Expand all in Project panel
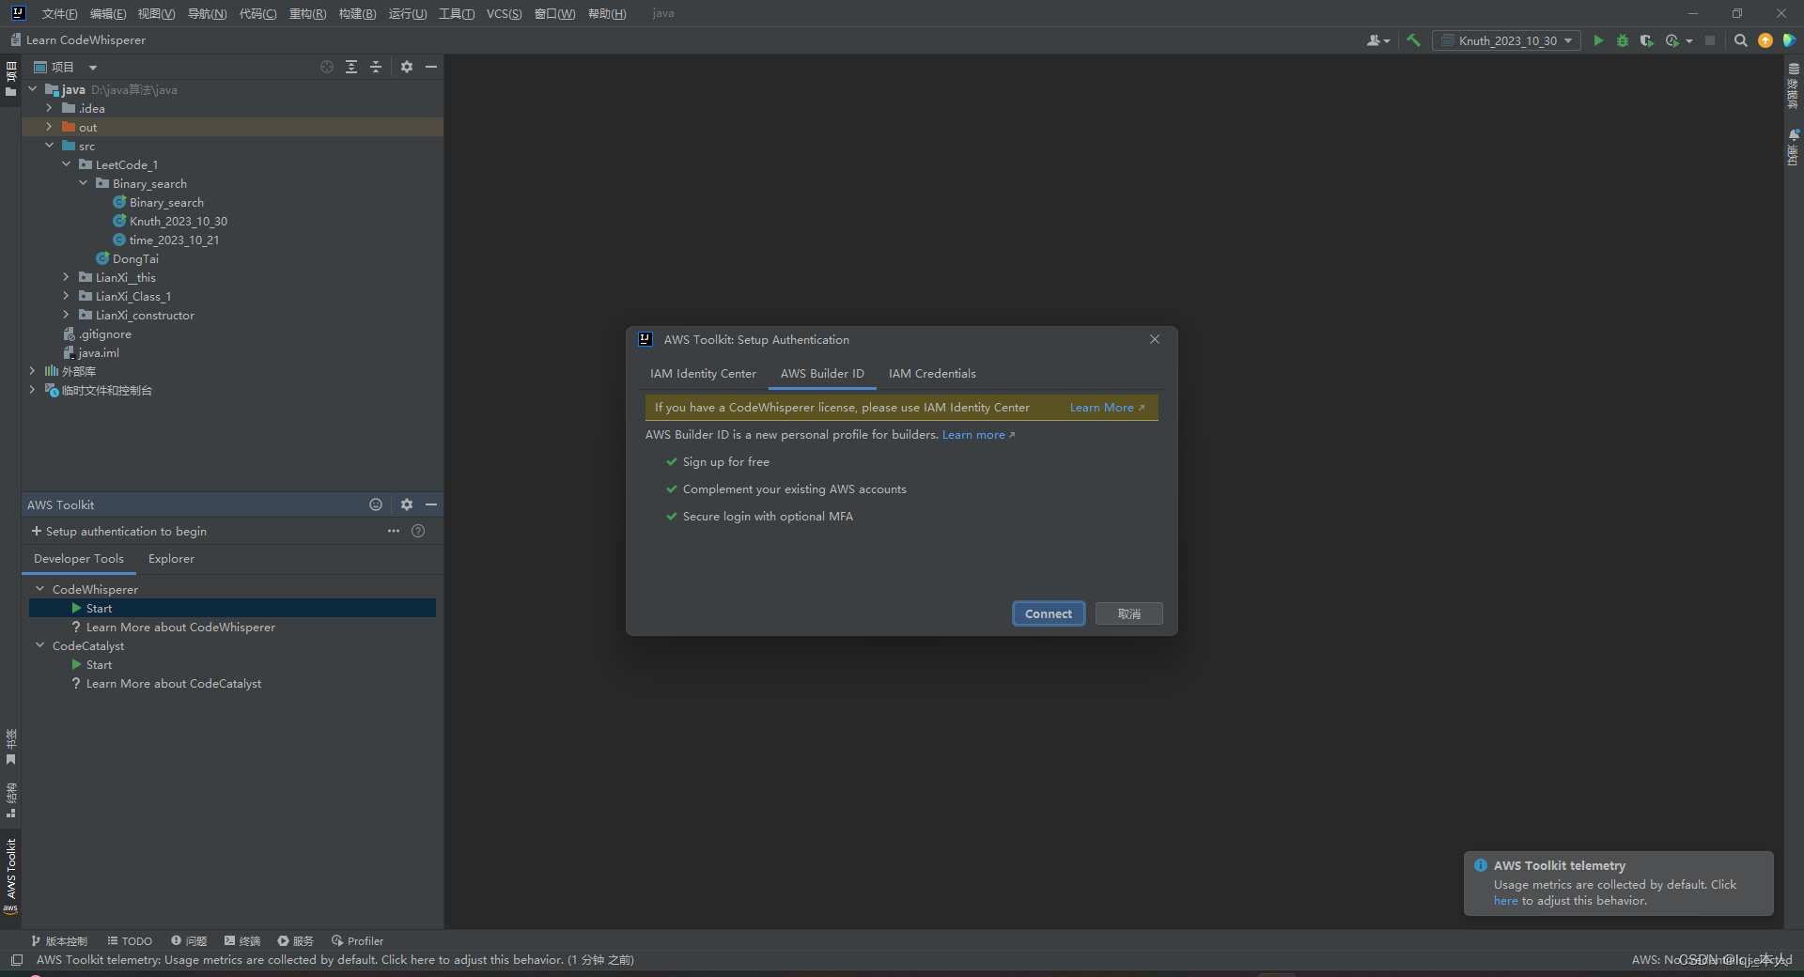This screenshot has height=977, width=1804. [x=351, y=67]
